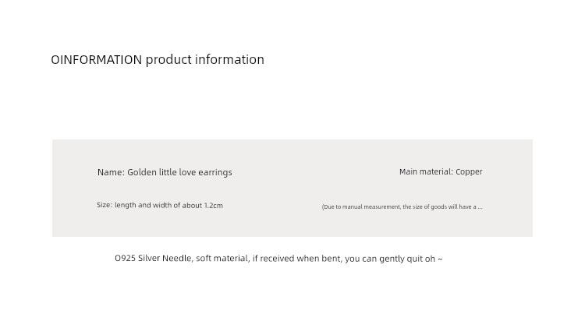Select 'Golden little love earrings' text
This screenshot has width=585, height=328.
click(x=179, y=173)
